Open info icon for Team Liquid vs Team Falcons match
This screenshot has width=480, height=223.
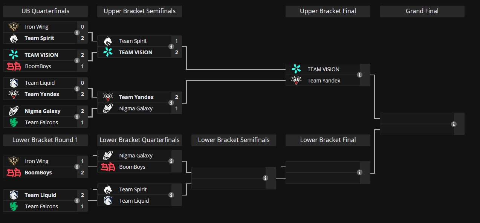point(77,201)
